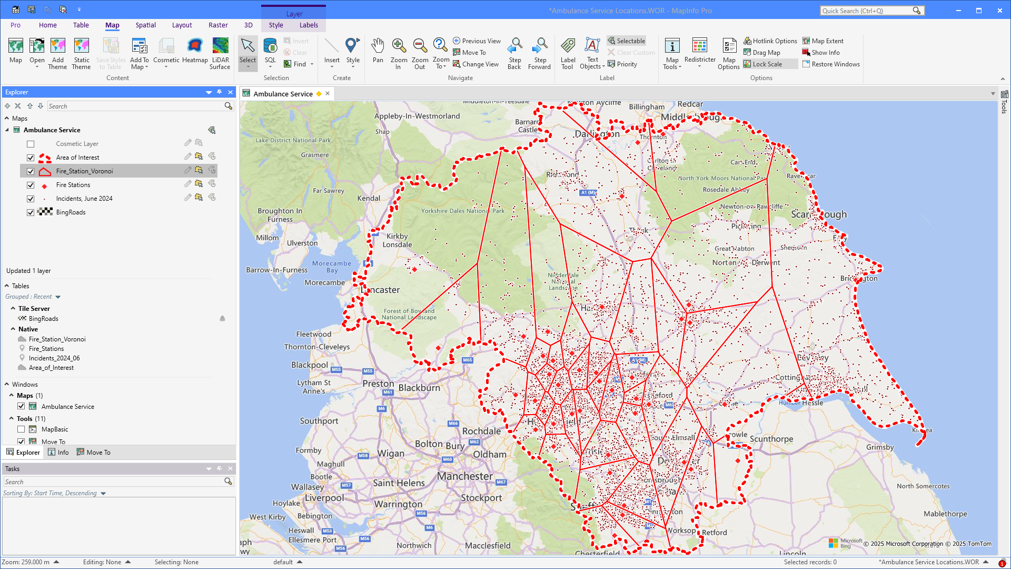This screenshot has width=1011, height=569.
Task: Enable the Cosmetic Layer checkbox
Action: click(31, 144)
